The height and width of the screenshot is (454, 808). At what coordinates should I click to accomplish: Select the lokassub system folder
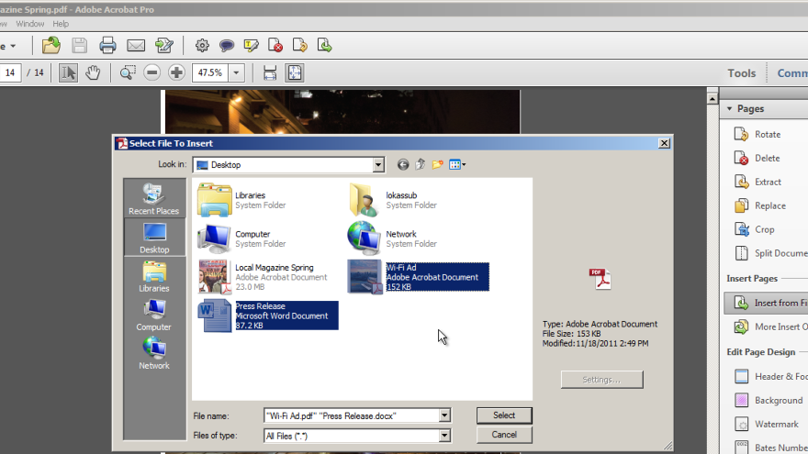click(393, 200)
